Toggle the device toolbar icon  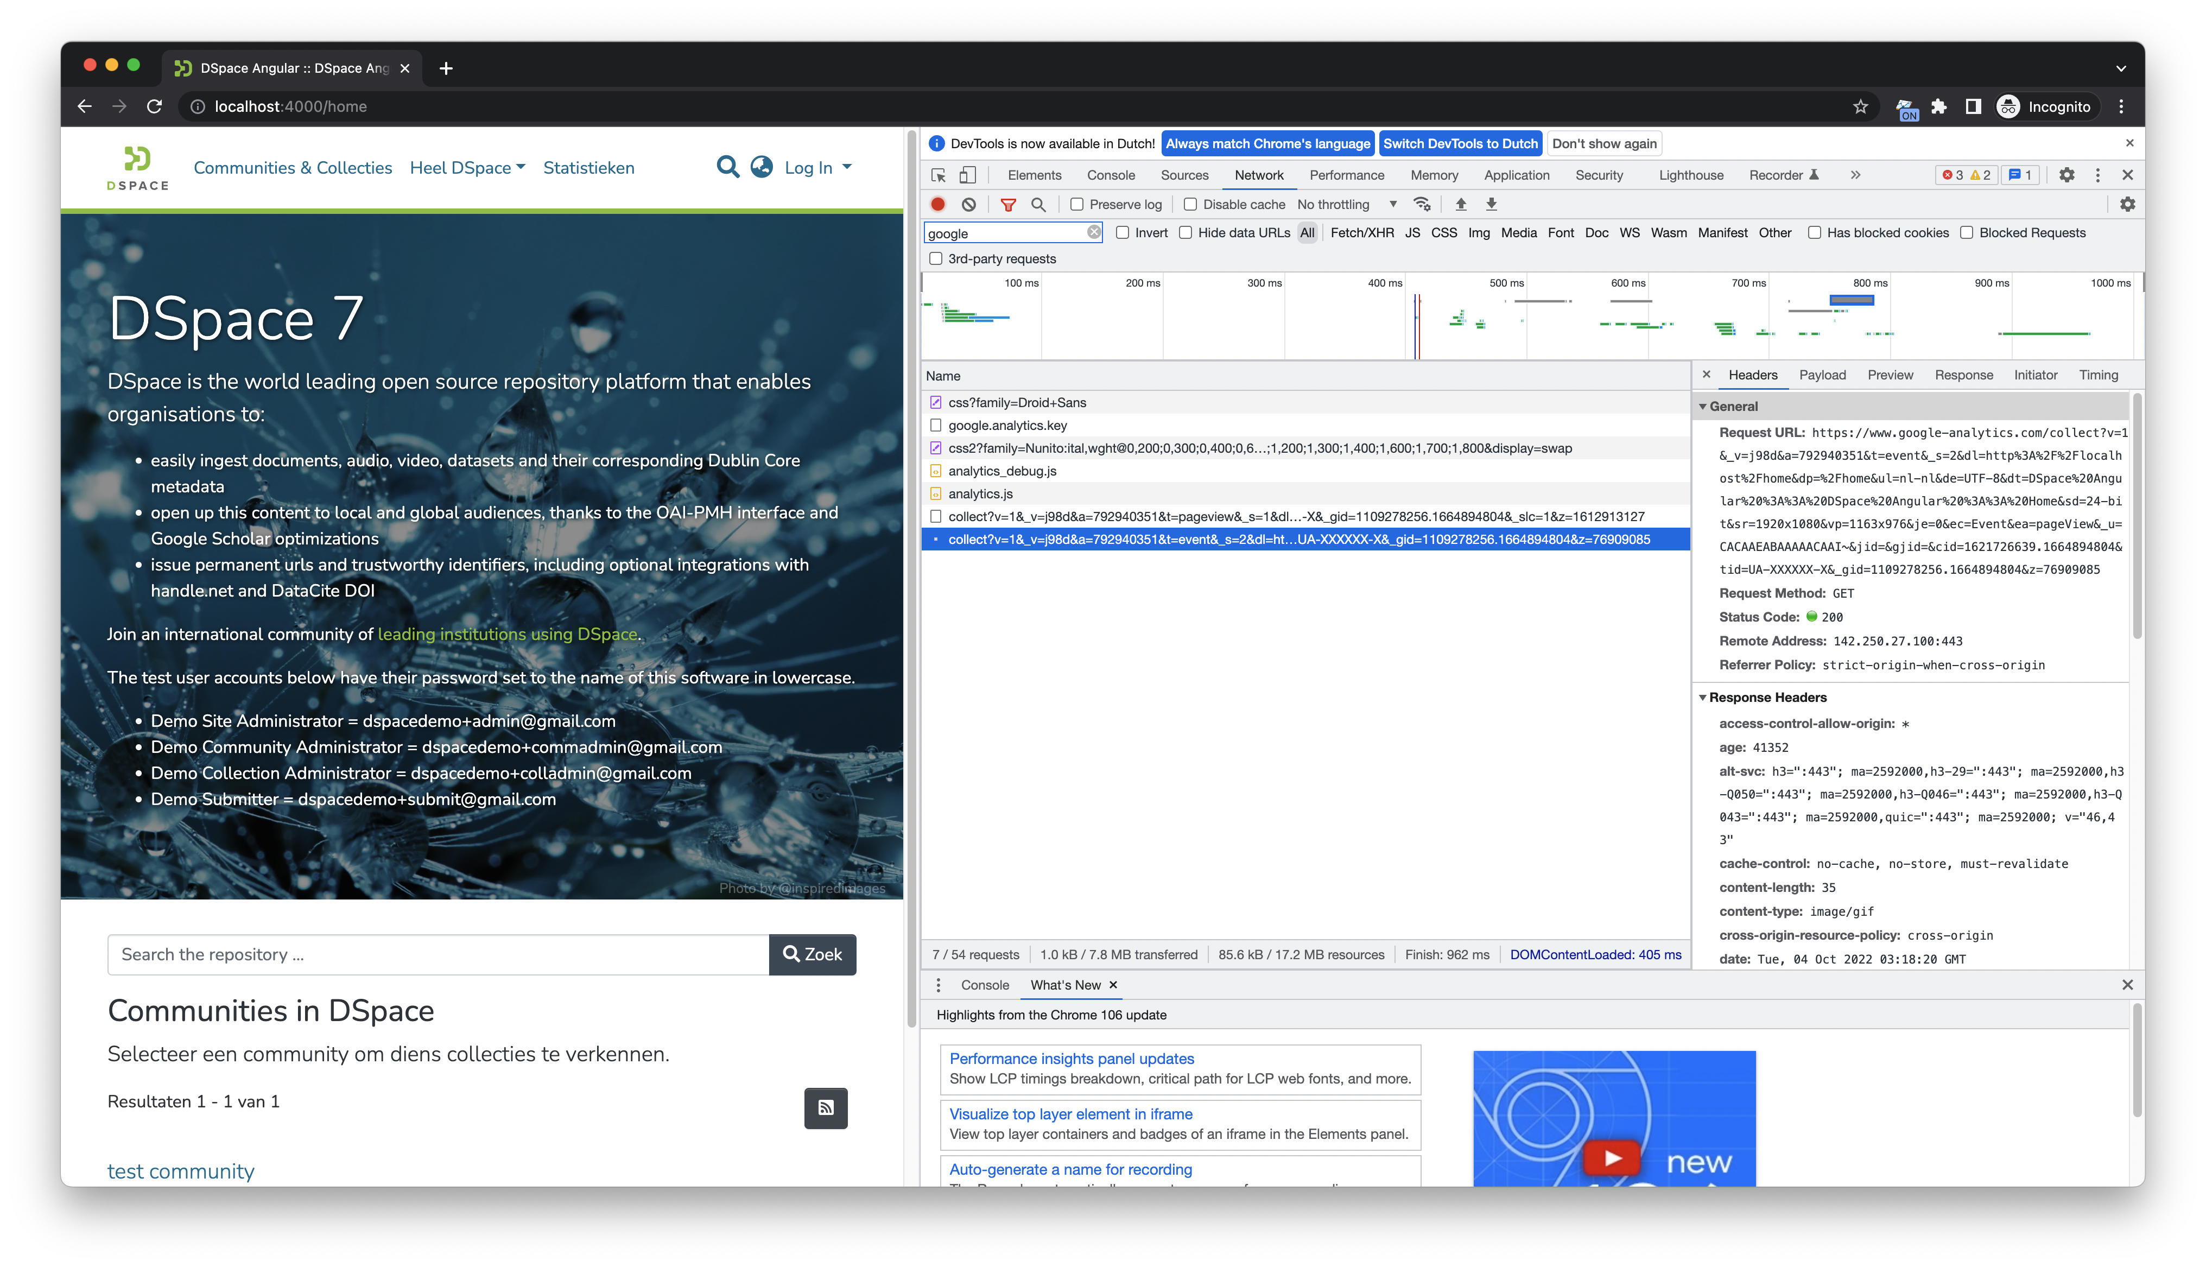tap(967, 175)
